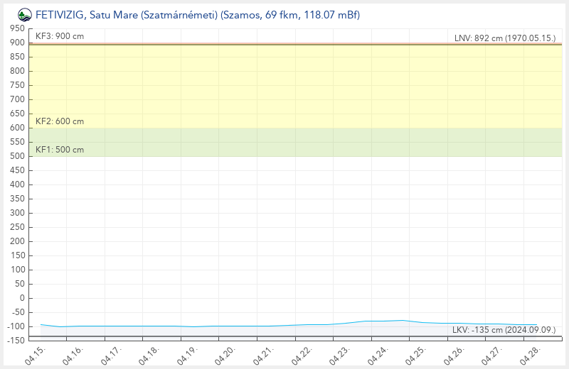Click the KF1: 500 cm label
Image resolution: width=569 pixels, height=369 pixels.
coord(59,150)
